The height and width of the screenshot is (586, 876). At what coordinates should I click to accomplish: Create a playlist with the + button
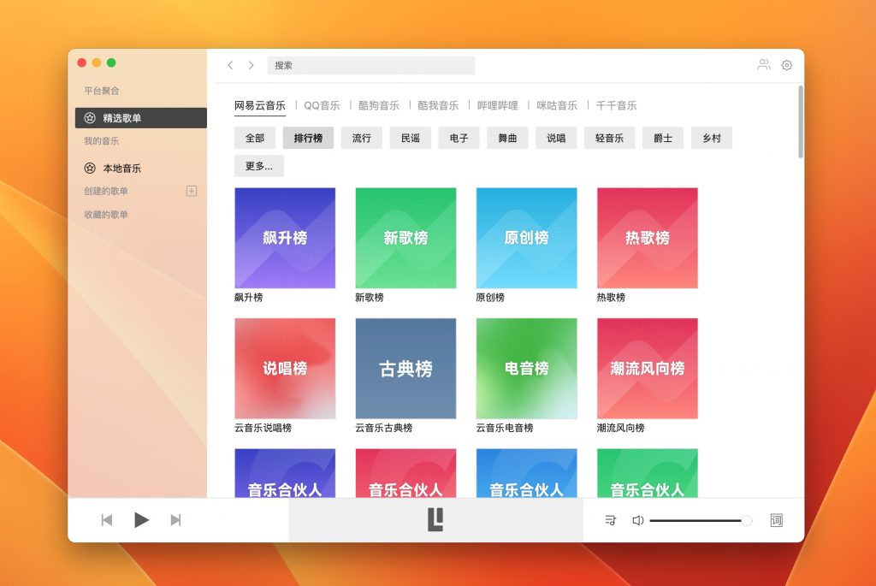point(193,192)
